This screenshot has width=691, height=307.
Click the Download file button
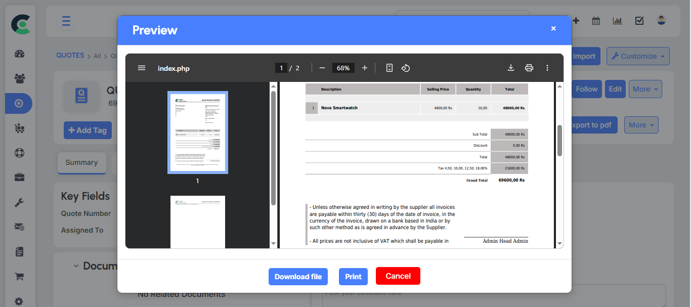(298, 276)
